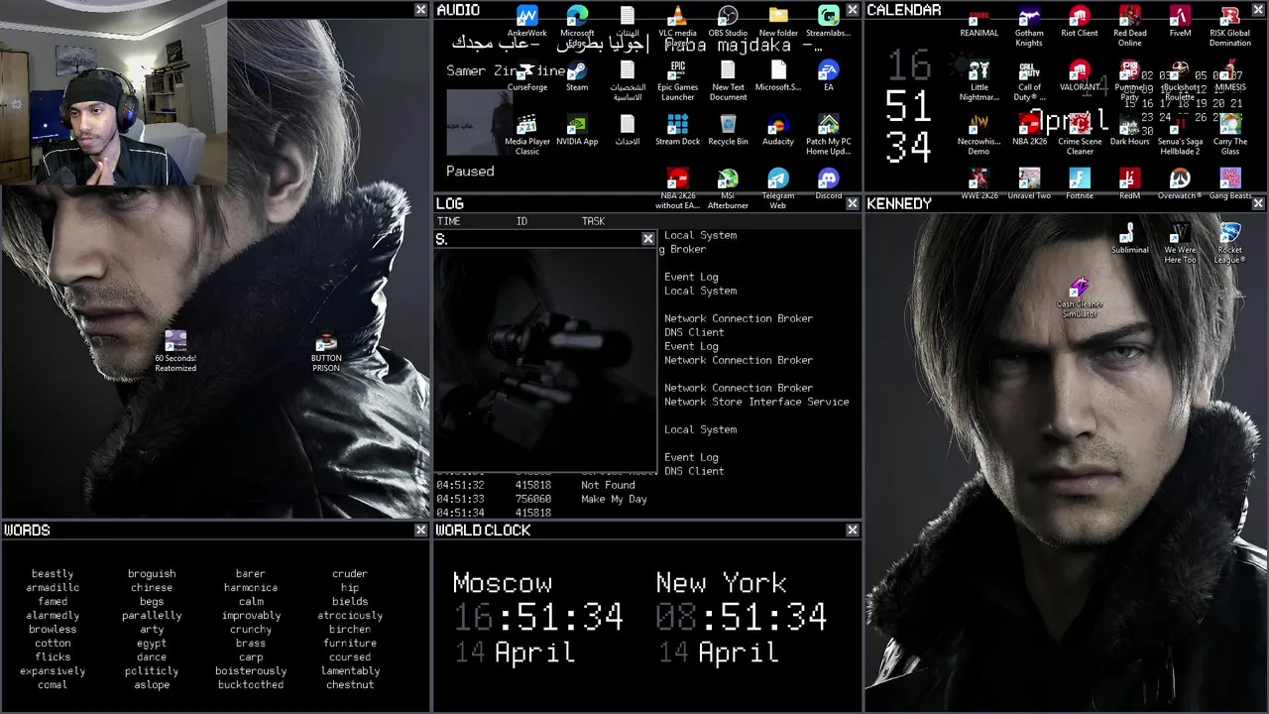Launch the NVIDIA App shortcut

[577, 130]
